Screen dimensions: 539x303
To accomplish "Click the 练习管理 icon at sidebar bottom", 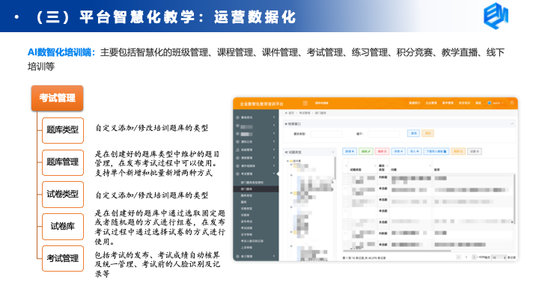I will [238, 256].
